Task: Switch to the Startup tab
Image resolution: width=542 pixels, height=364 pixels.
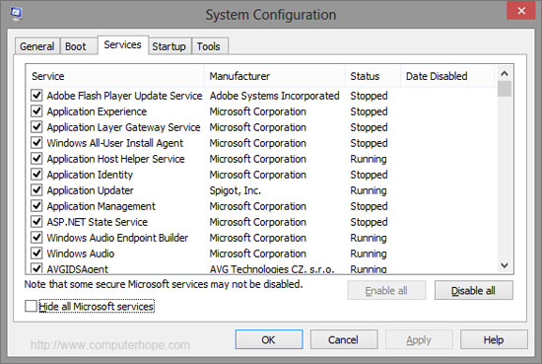Action: click(x=169, y=46)
